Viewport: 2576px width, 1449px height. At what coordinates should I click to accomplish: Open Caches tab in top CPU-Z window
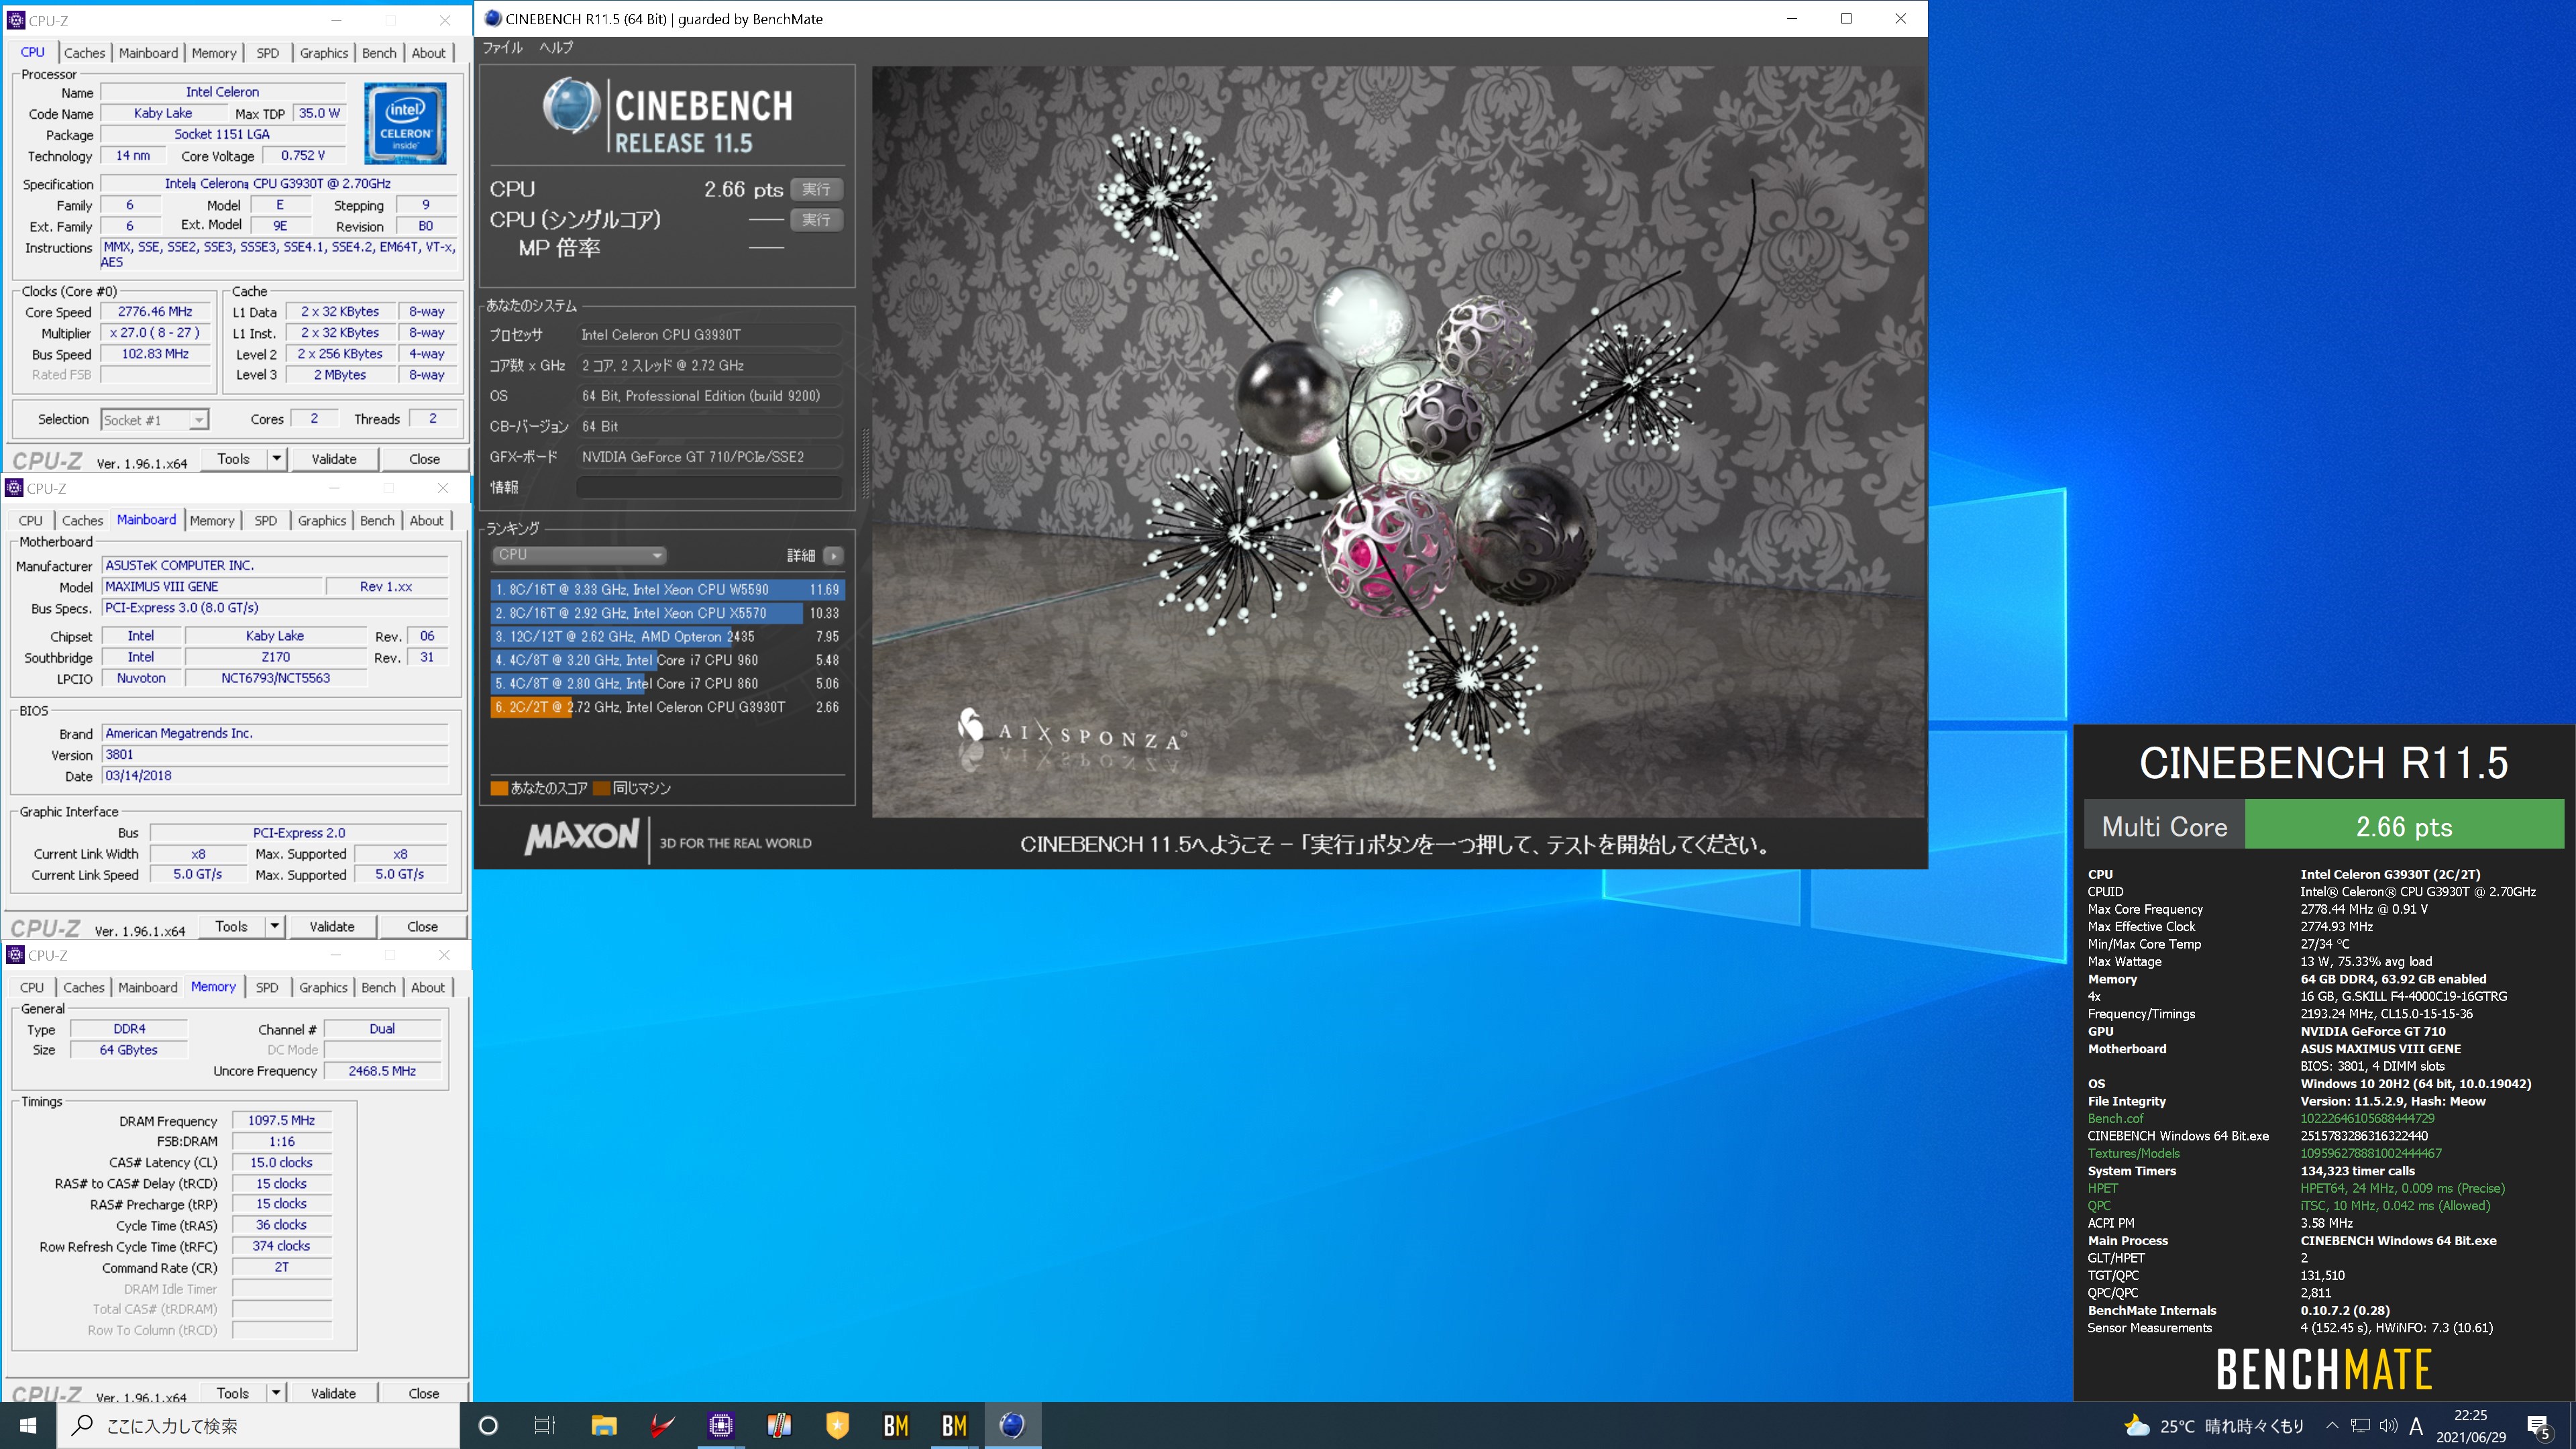point(84,53)
